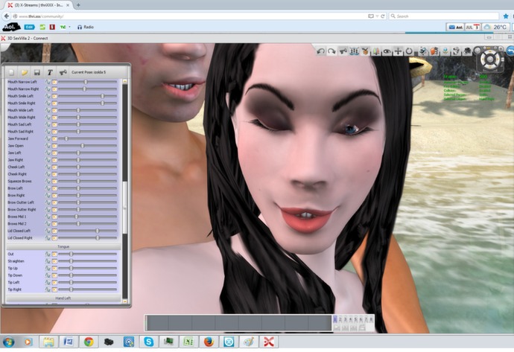Click the wave curve icon for Jaw Right
514x352 pixels.
48,160
